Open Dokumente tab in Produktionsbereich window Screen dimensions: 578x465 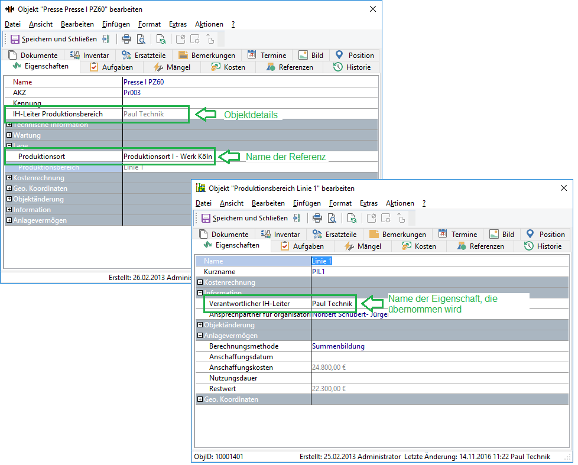[x=224, y=235]
